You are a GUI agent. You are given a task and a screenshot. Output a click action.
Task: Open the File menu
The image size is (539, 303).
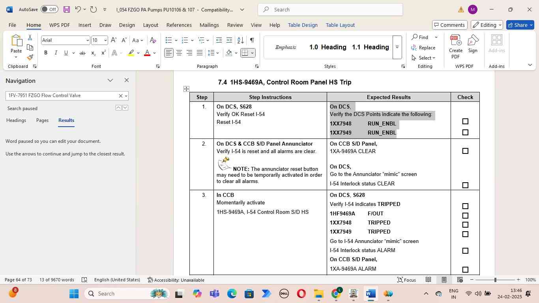click(x=12, y=25)
